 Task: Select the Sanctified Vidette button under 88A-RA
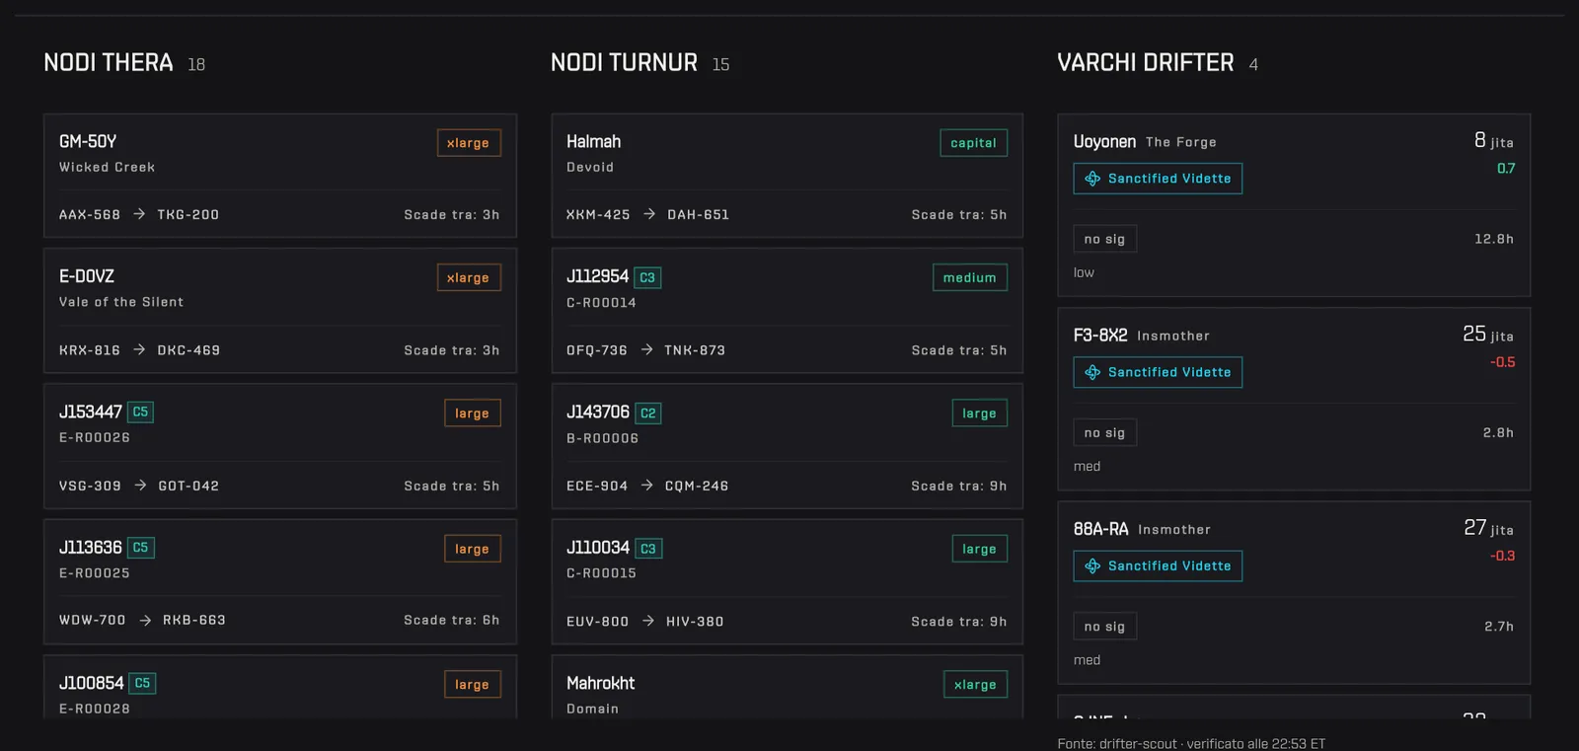[1158, 566]
